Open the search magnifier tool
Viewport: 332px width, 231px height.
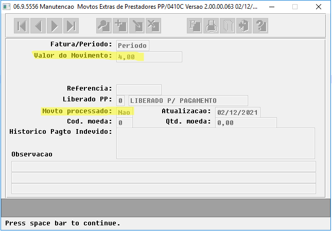(x=104, y=26)
